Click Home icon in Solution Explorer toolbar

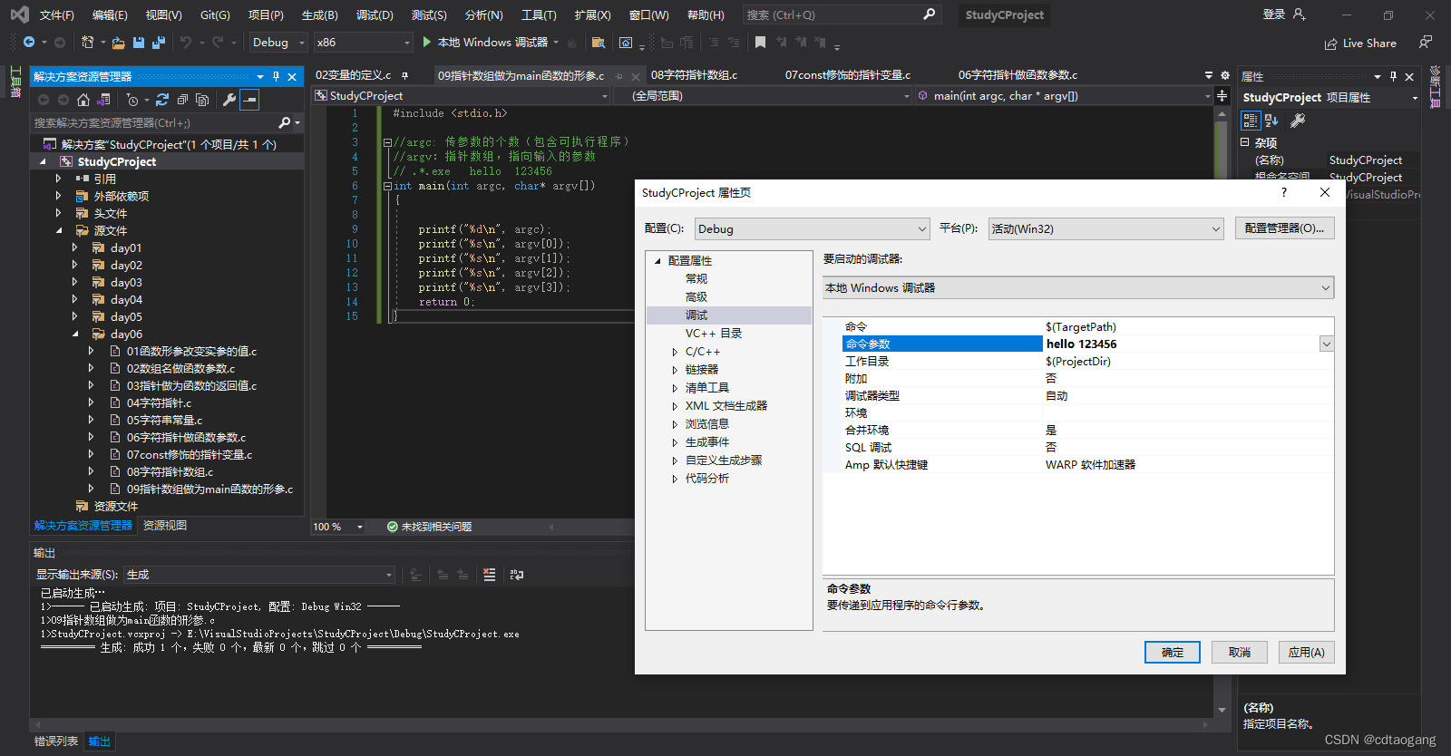[x=83, y=100]
